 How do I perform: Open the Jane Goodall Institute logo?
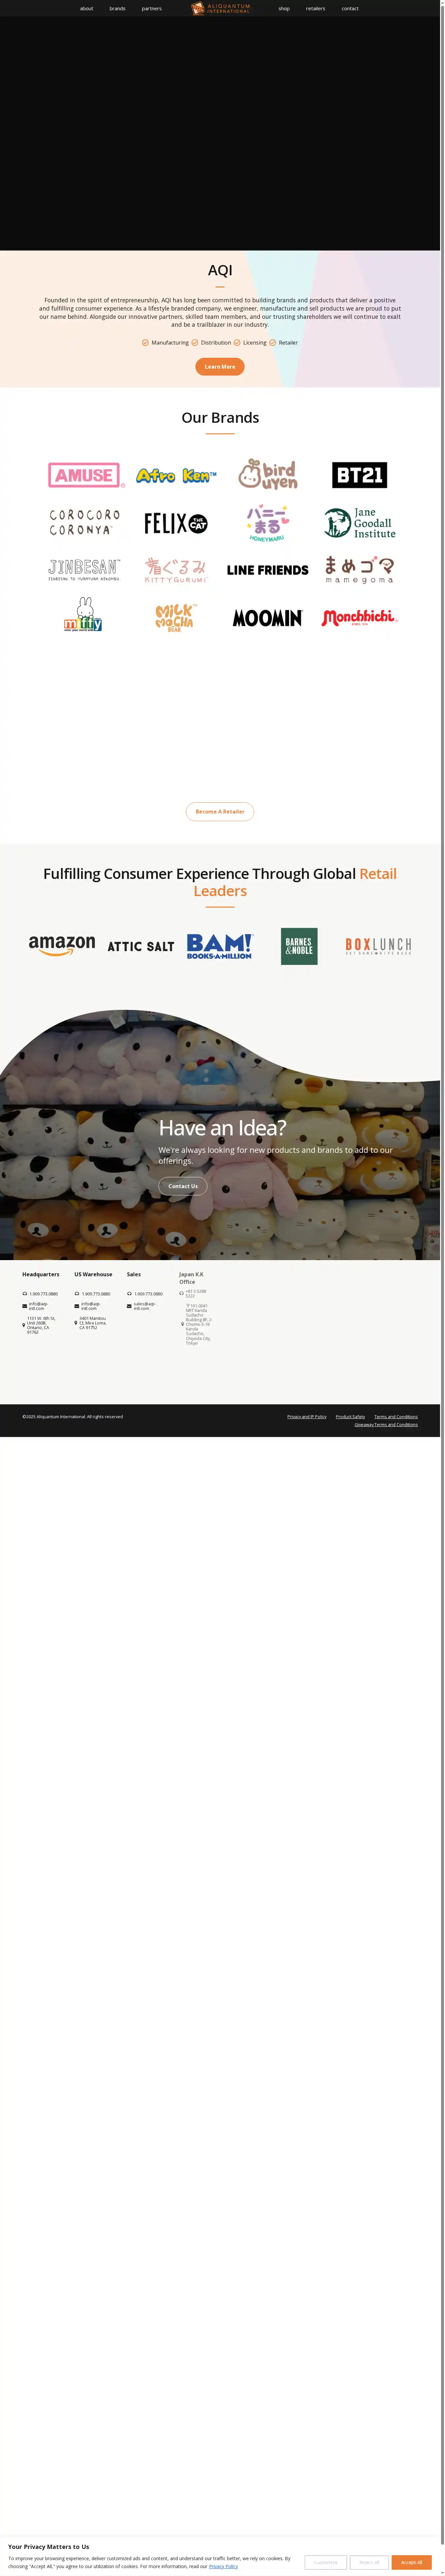click(x=359, y=523)
